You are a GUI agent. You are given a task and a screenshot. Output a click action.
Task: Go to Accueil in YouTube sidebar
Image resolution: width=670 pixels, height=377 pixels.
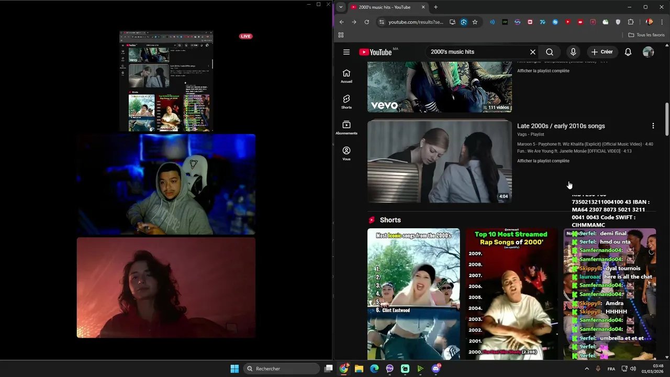click(347, 76)
